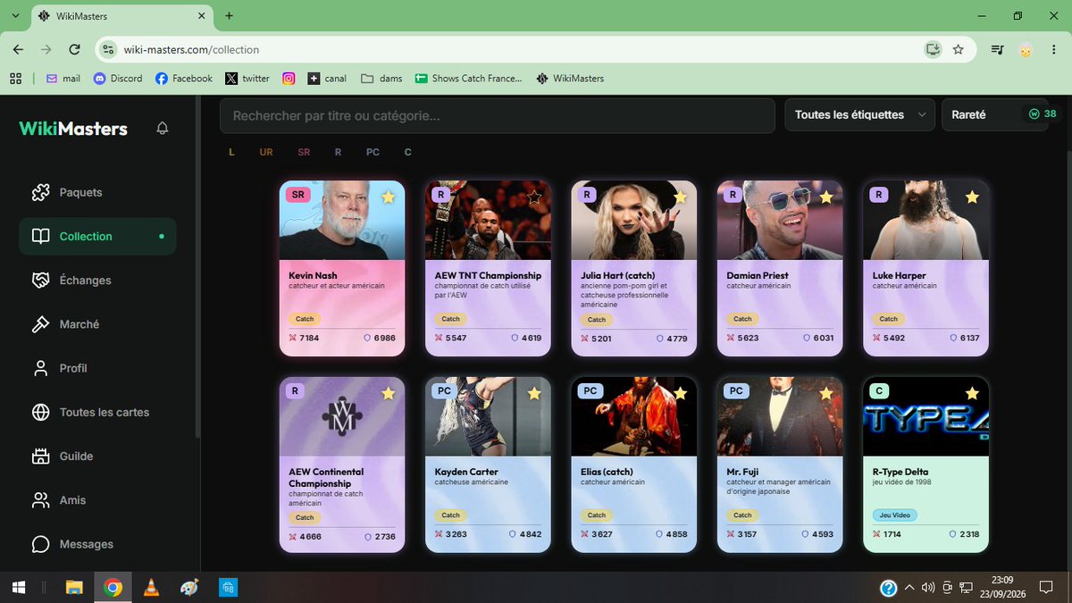Click the address bar URL
This screenshot has height=603, width=1072.
(191, 50)
